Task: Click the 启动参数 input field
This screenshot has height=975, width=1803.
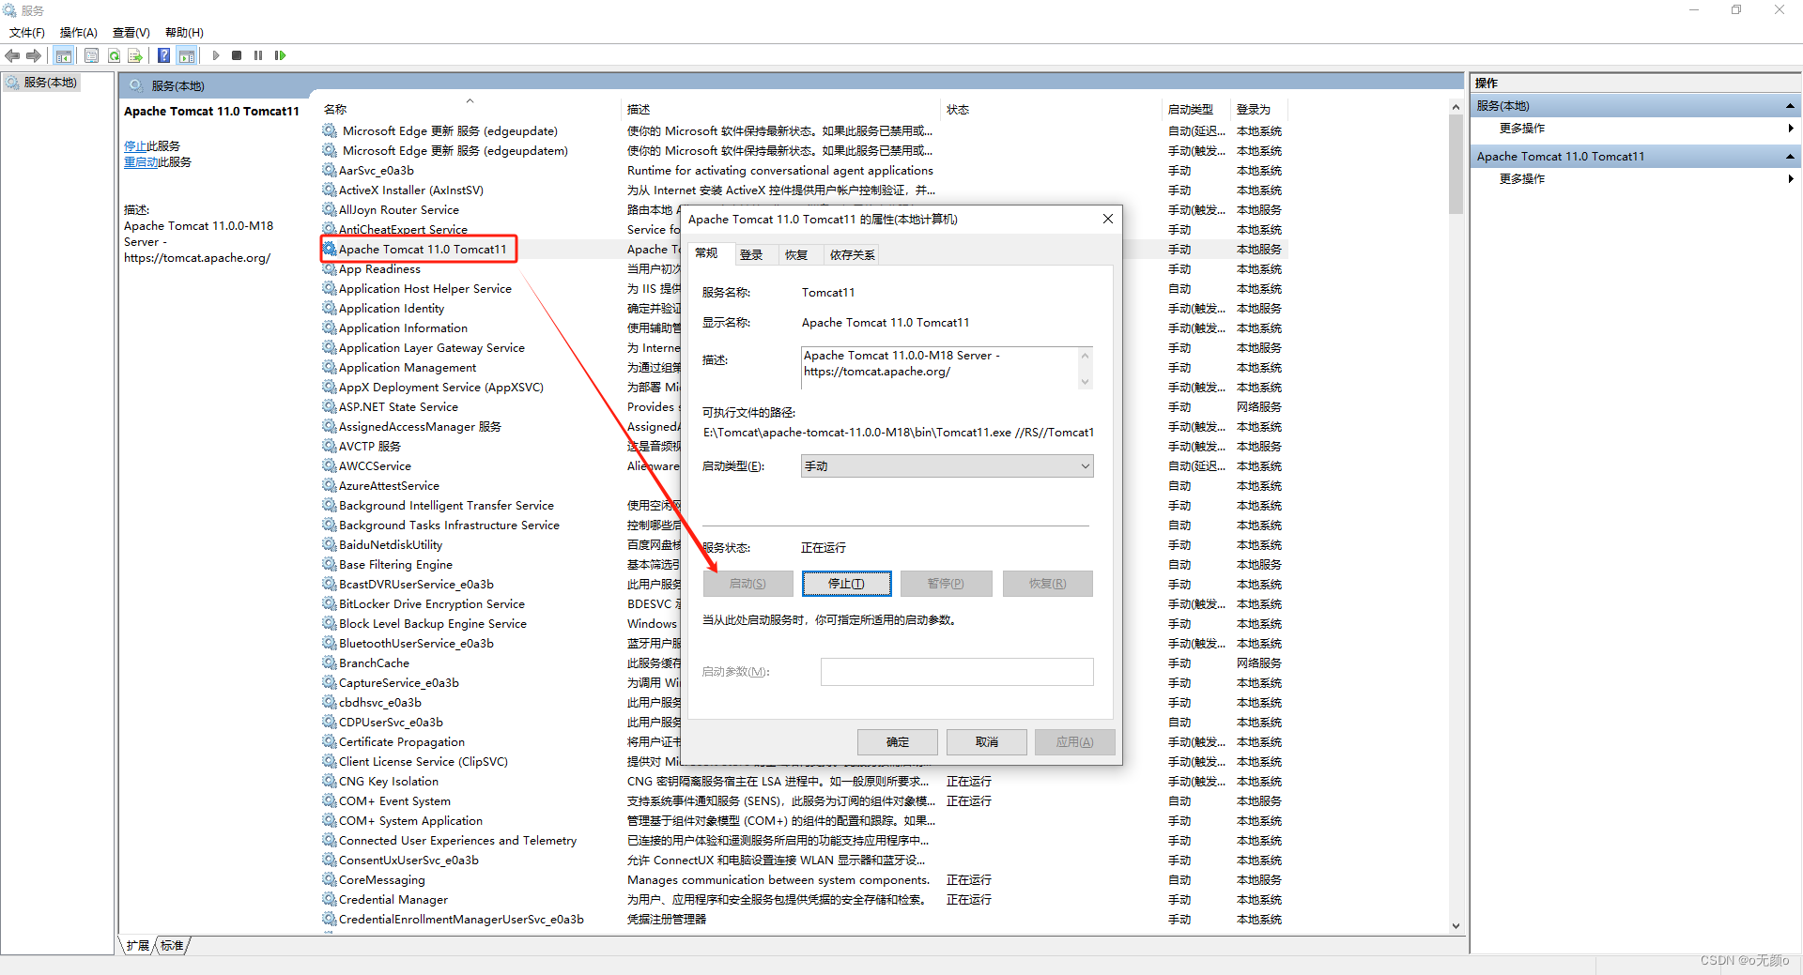Action: 957,672
